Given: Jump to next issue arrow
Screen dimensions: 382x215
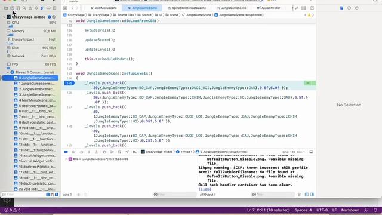Looking at the screenshot, I should tap(313, 15).
